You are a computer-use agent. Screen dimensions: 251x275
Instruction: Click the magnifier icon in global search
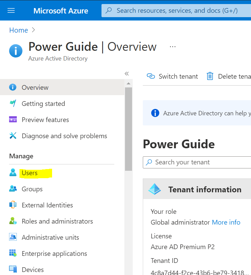(109, 10)
